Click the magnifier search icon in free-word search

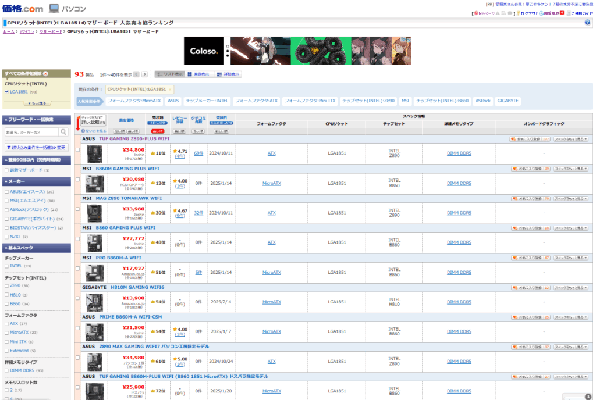pos(63,132)
